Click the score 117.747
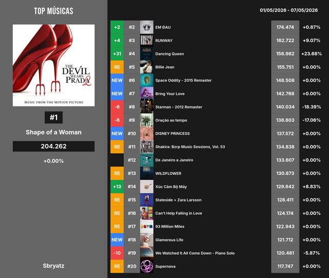This screenshot has height=278, width=329. (x=285, y=266)
